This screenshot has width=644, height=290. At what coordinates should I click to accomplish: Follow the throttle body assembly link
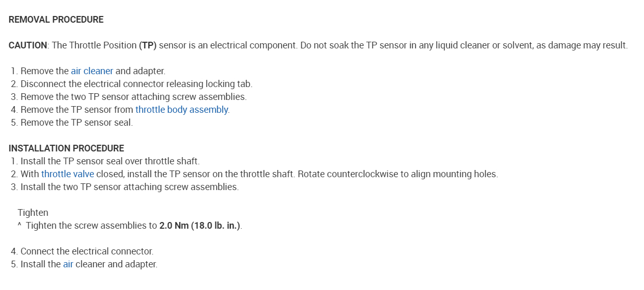[181, 110]
